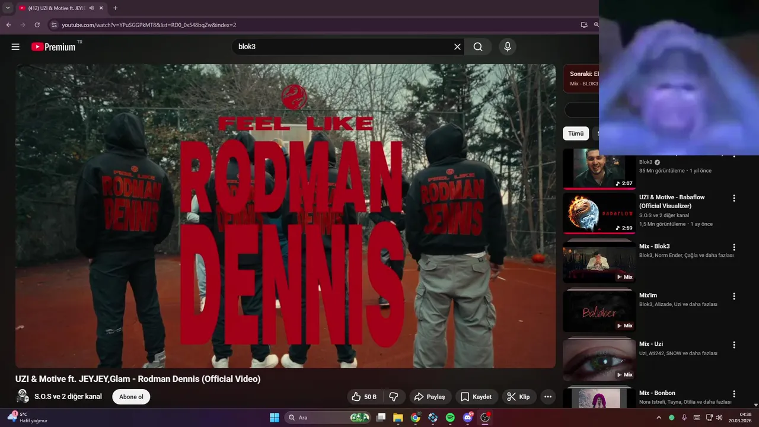Open options for Mix - Uzi
759x427 pixels.
[734, 345]
